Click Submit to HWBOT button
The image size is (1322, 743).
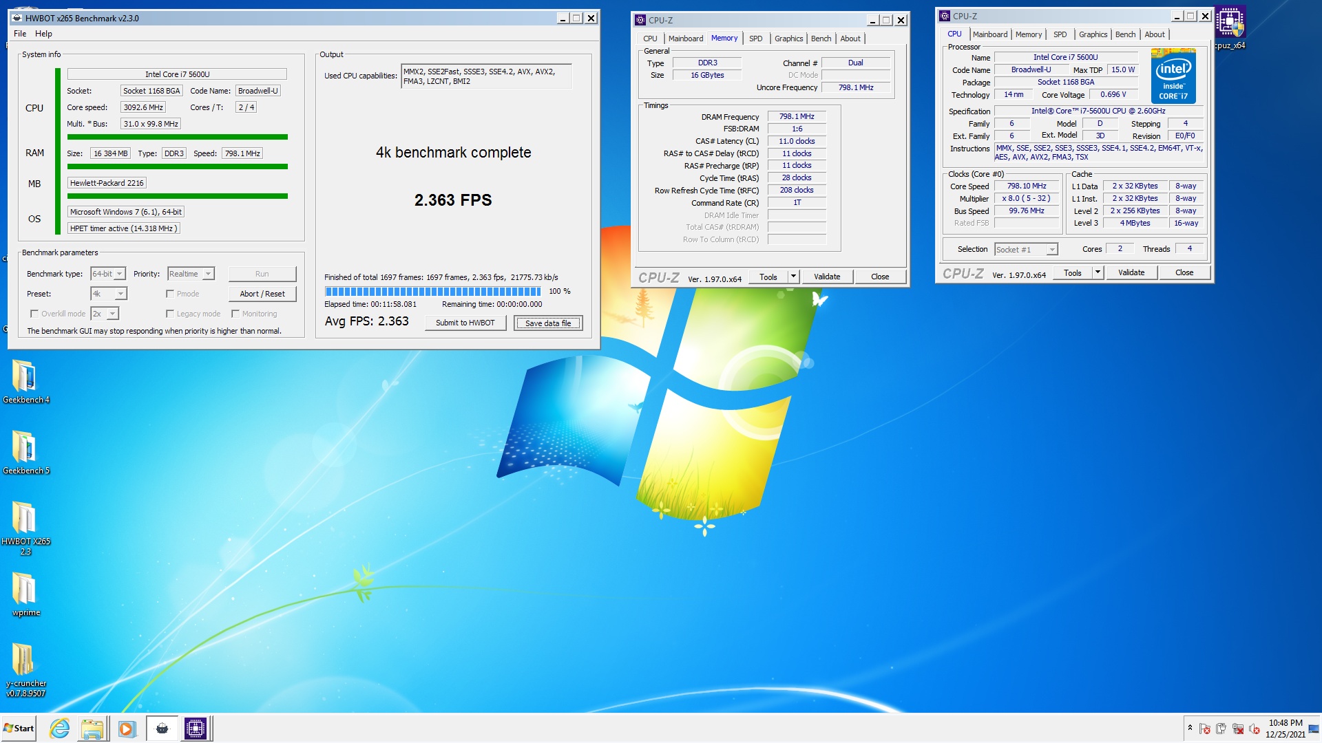click(x=465, y=323)
